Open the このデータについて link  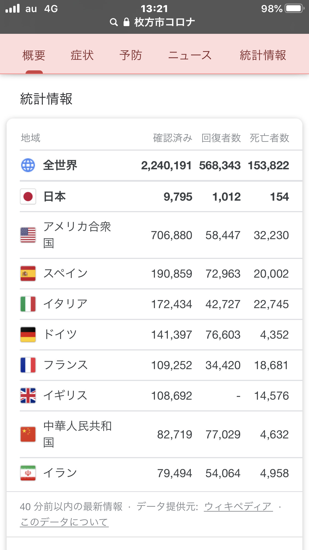click(64, 522)
